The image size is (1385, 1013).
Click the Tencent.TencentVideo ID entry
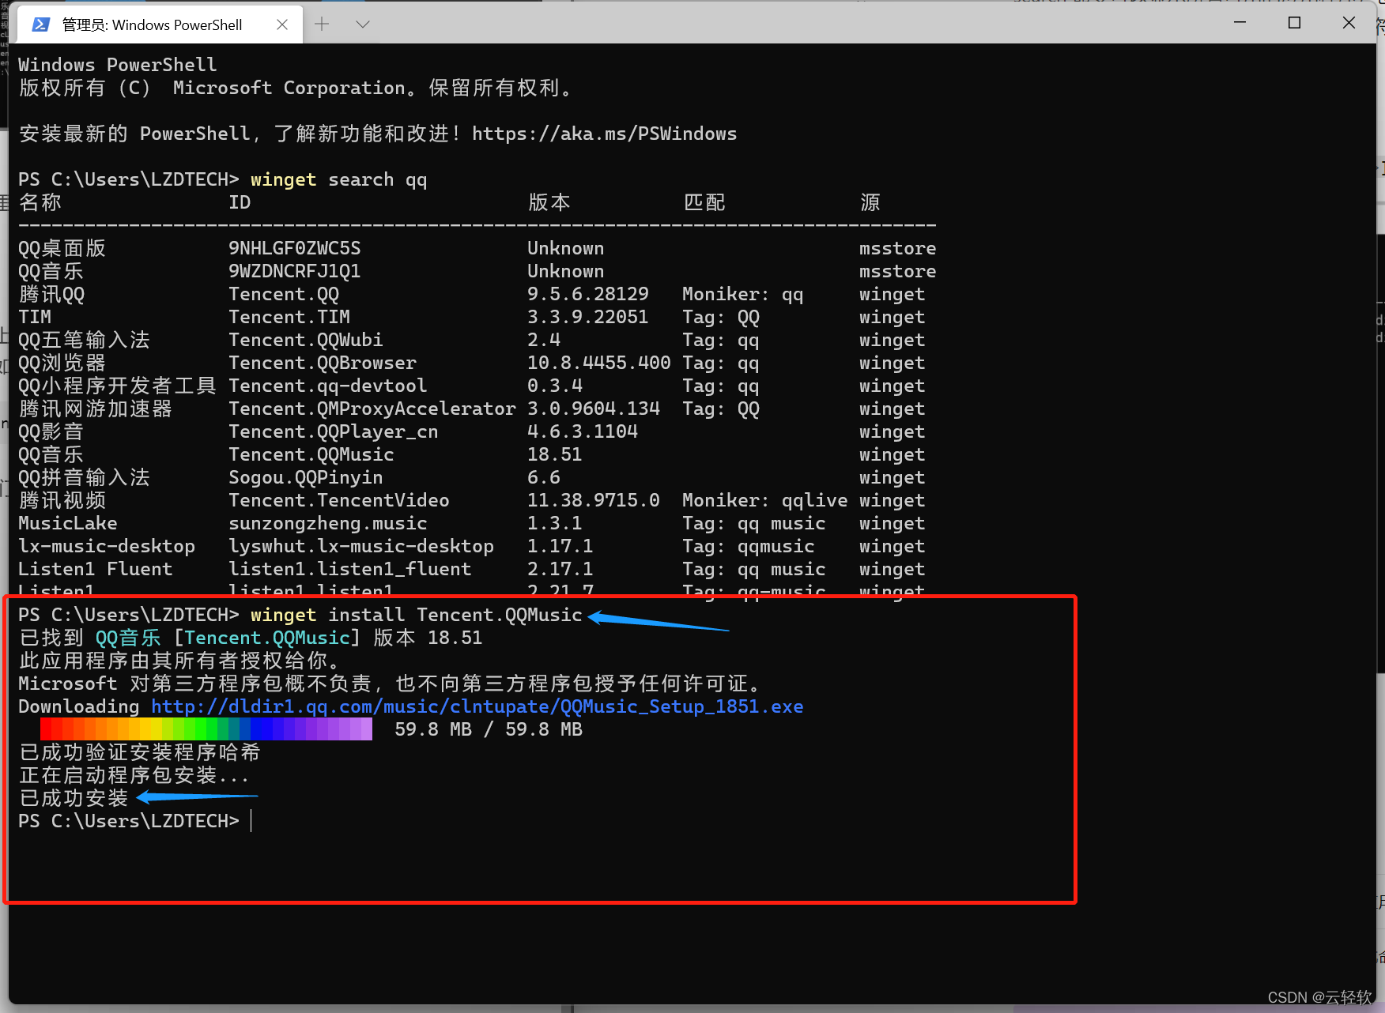(339, 501)
